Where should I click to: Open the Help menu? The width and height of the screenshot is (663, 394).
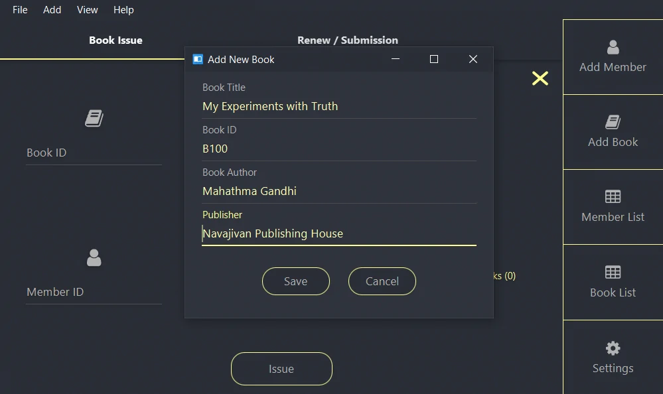coord(123,9)
